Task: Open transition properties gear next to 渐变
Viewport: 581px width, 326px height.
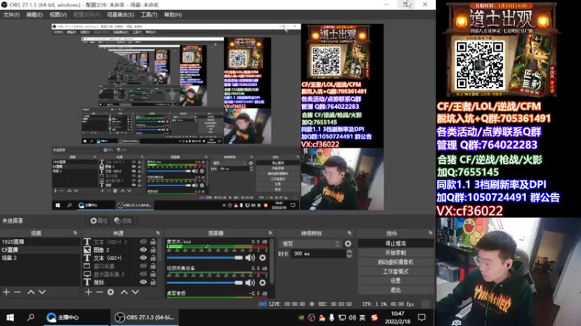Action: pos(348,243)
